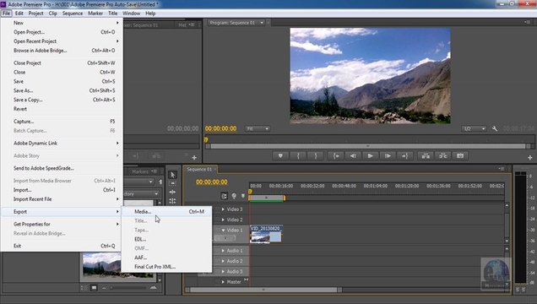Switch to the Markers panel tab

140,171
